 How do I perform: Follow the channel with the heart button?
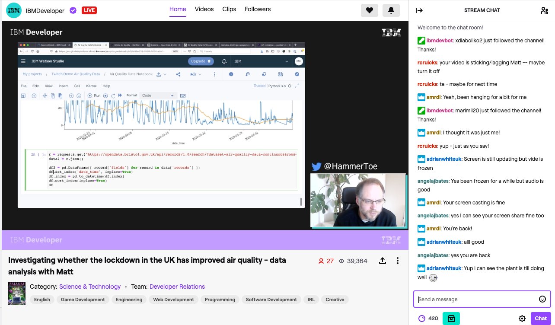click(x=370, y=10)
